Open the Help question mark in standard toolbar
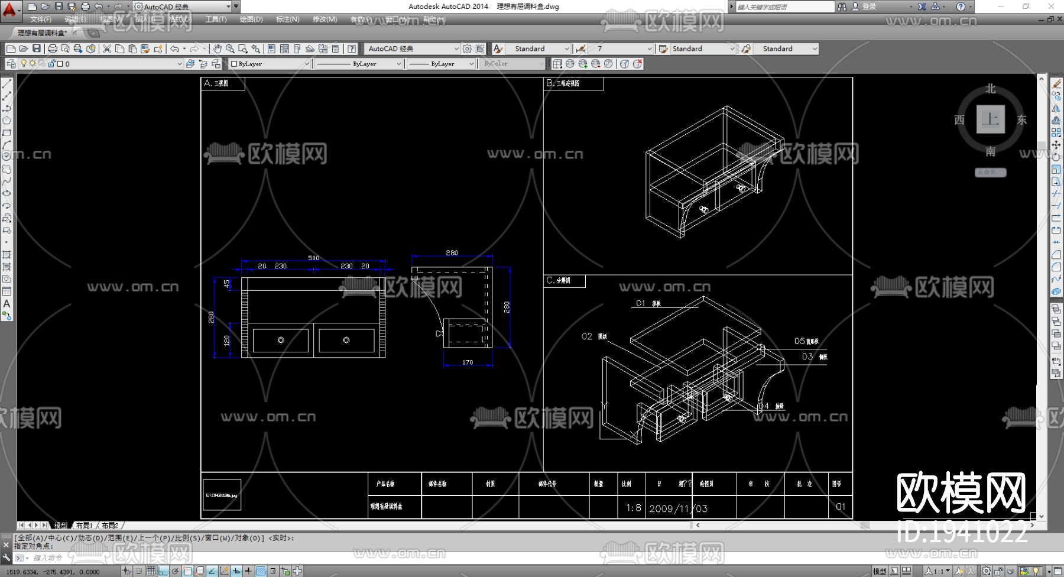The image size is (1064, 577). tap(352, 48)
